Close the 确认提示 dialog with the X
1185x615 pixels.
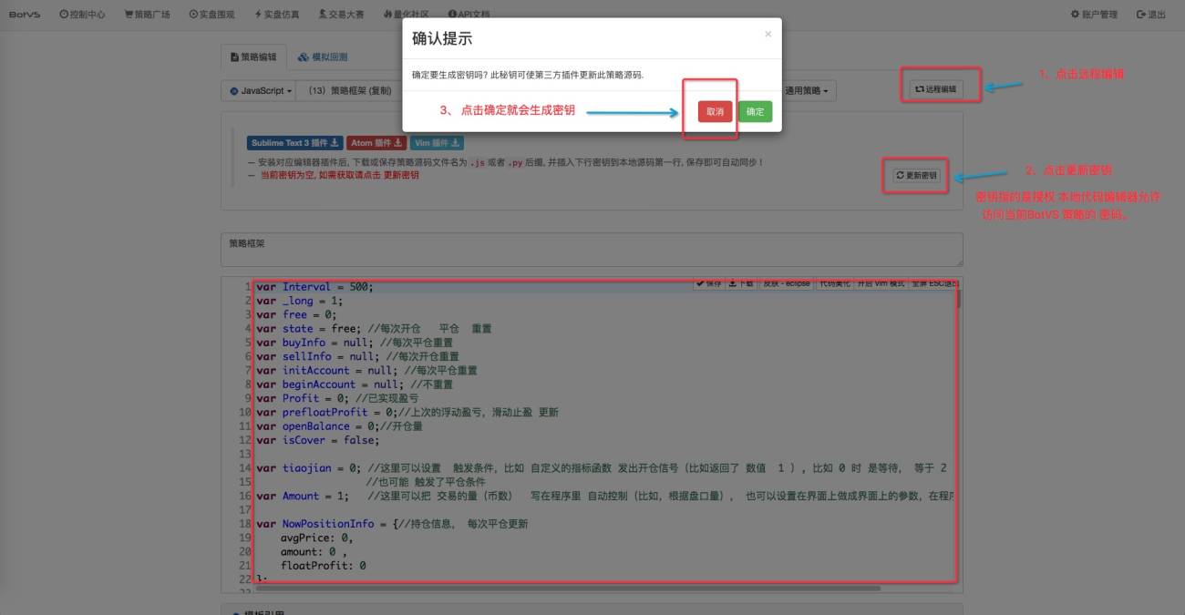tap(768, 34)
